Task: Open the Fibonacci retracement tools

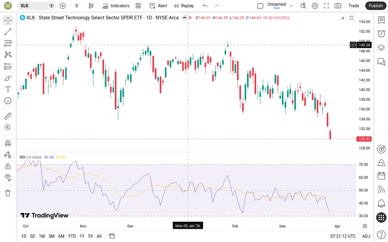Action: pyautogui.click(x=8, y=43)
